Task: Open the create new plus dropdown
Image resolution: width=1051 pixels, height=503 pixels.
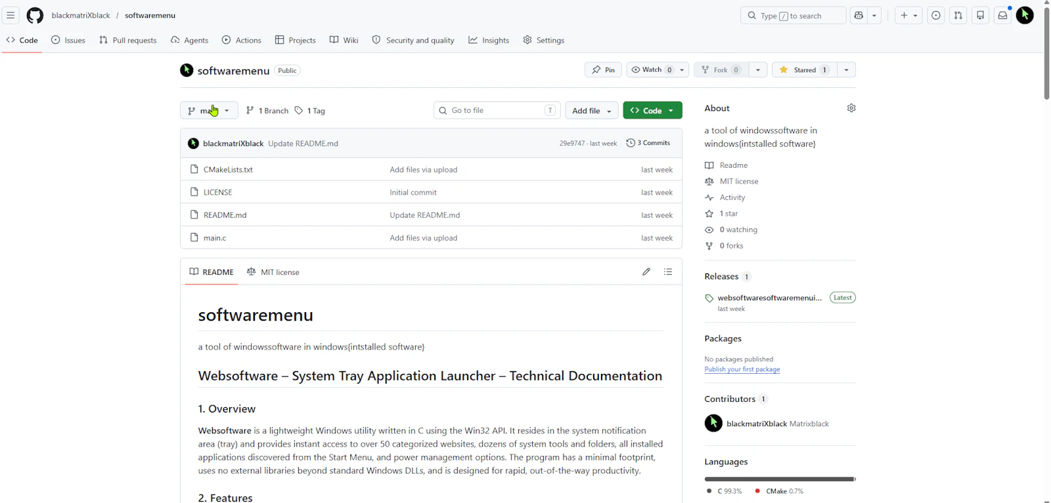Action: (909, 15)
